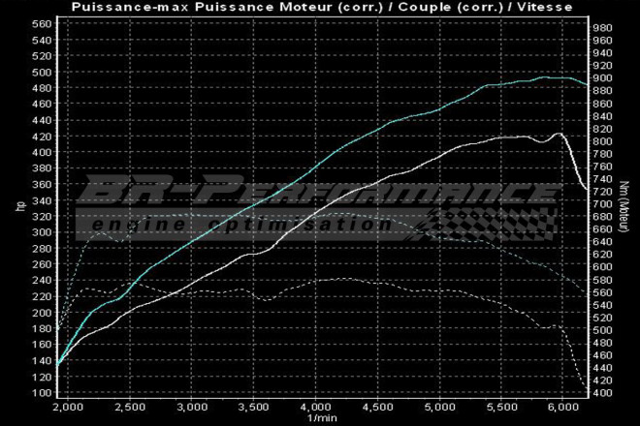Click the 6,000 rpm x-axis tick label
This screenshot has height=426, width=640.
click(564, 407)
